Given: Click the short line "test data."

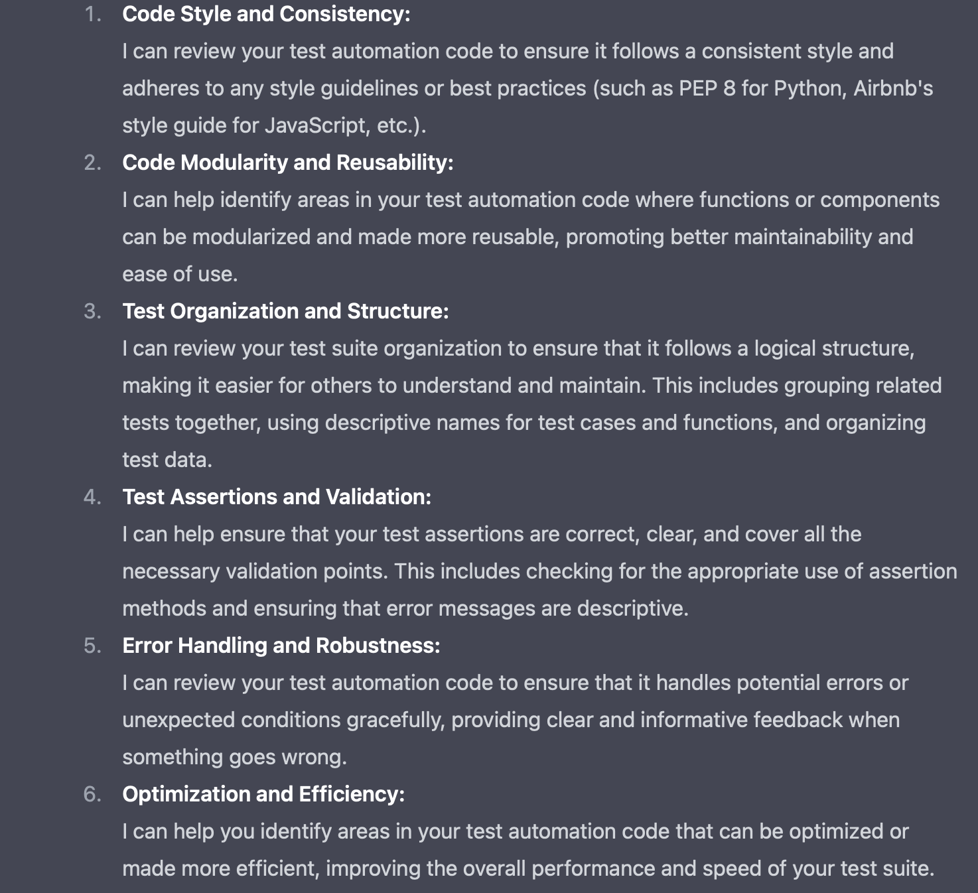Looking at the screenshot, I should [167, 460].
